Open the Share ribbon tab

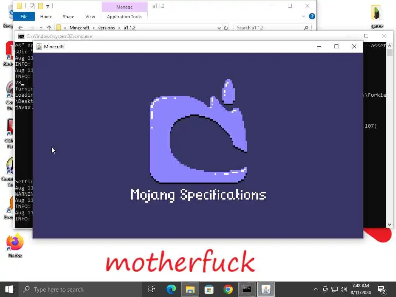(68, 17)
